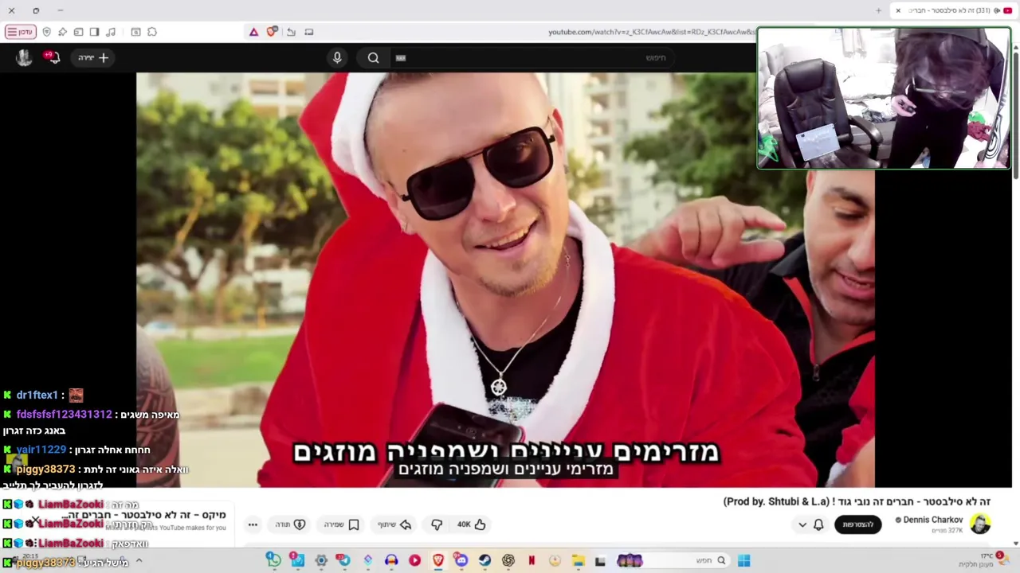This screenshot has height=573, width=1020.
Task: Click the thanks button תודה
Action: 291,524
